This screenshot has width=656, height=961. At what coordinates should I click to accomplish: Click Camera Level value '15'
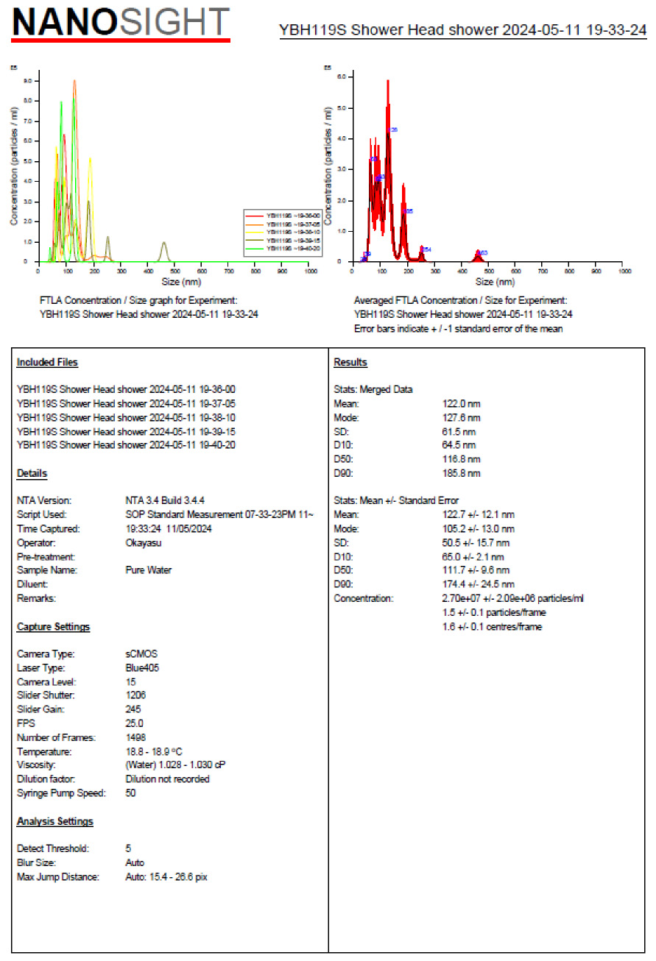(x=130, y=682)
